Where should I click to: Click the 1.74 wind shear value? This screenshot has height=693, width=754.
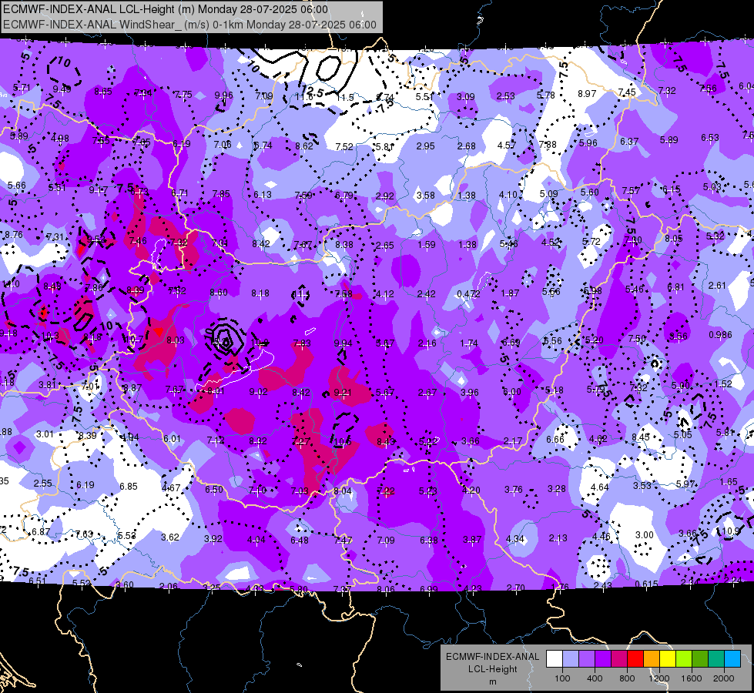pos(469,343)
